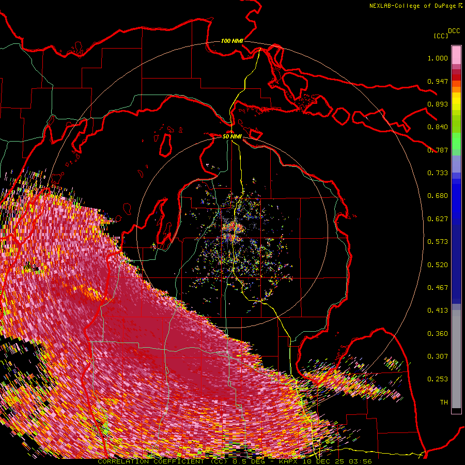Viewport: 465px width, 465px height.
Task: Click the CORRELATION COEFFICIENT (CC) caption text
Action: 163,461
